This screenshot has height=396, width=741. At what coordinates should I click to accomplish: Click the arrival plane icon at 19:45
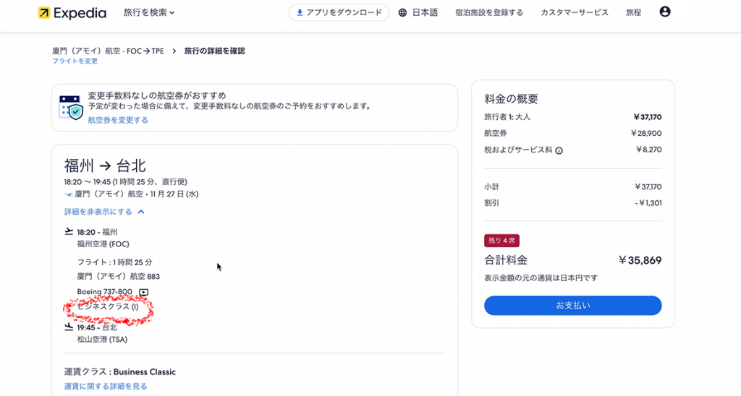pos(69,327)
